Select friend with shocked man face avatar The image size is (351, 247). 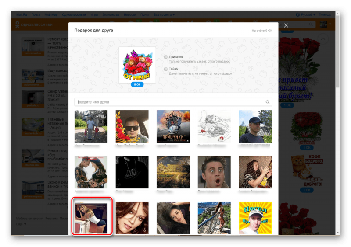214,172
